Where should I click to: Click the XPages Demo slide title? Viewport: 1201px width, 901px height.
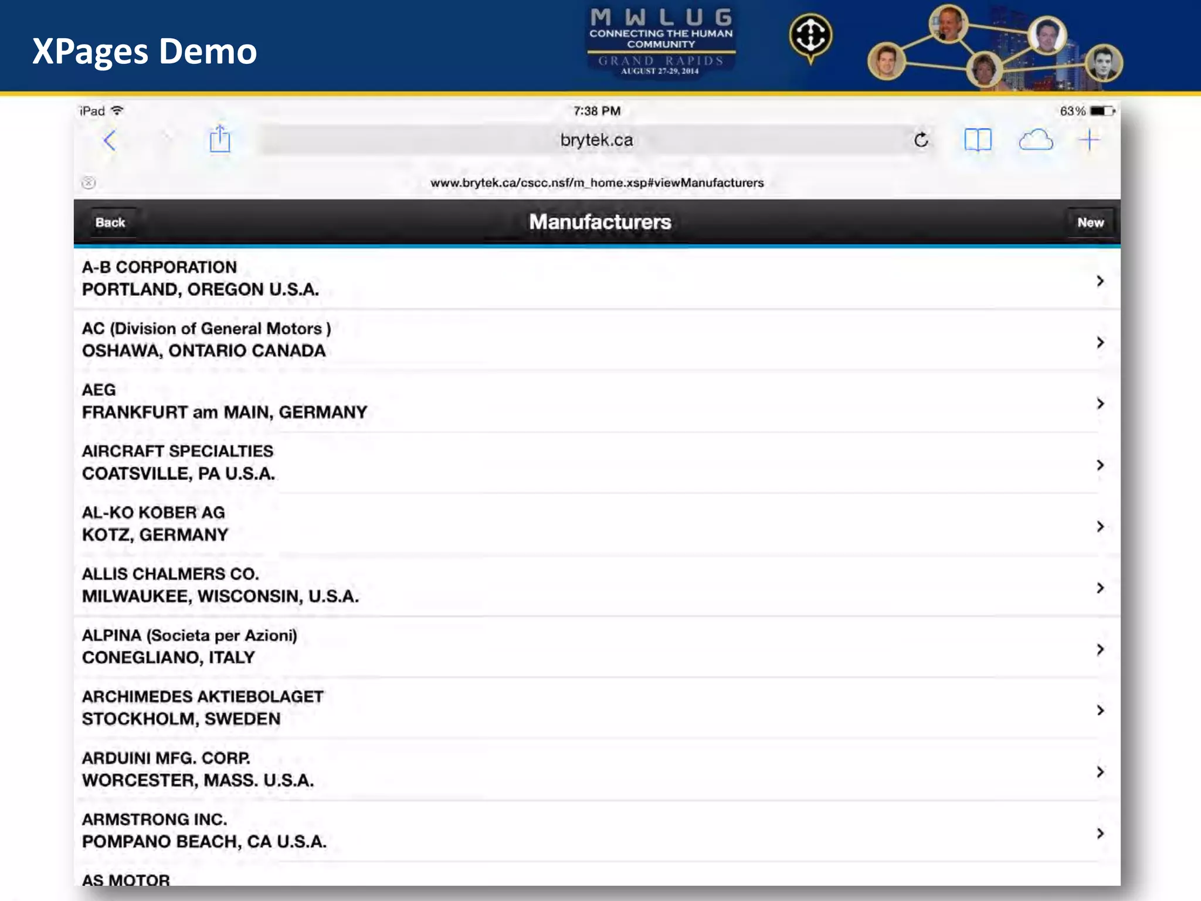[144, 51]
